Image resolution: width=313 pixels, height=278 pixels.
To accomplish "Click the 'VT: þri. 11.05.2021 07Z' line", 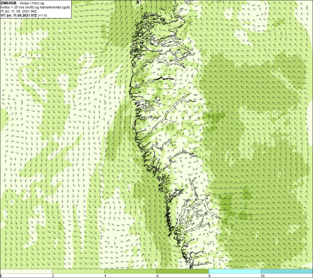I will pyautogui.click(x=24, y=15).
